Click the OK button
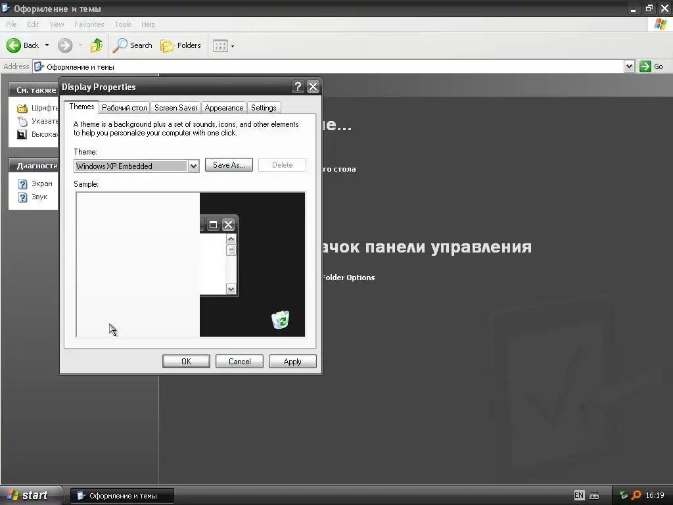This screenshot has width=673, height=505. tap(186, 362)
